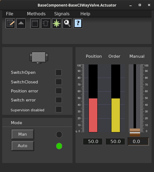The width and height of the screenshot is (154, 172).
Task: Expand the Help menu
Action: (85, 14)
